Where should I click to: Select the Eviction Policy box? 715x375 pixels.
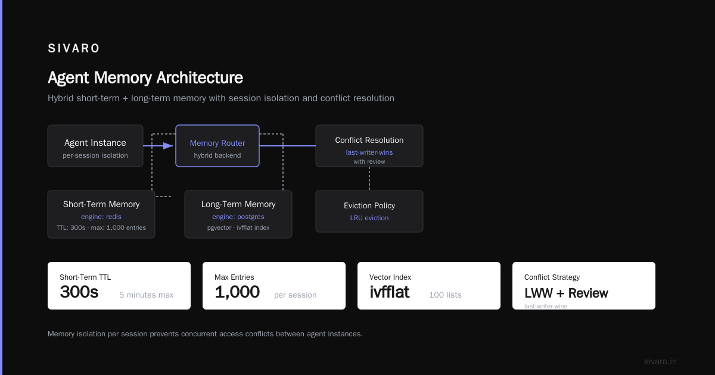click(369, 211)
